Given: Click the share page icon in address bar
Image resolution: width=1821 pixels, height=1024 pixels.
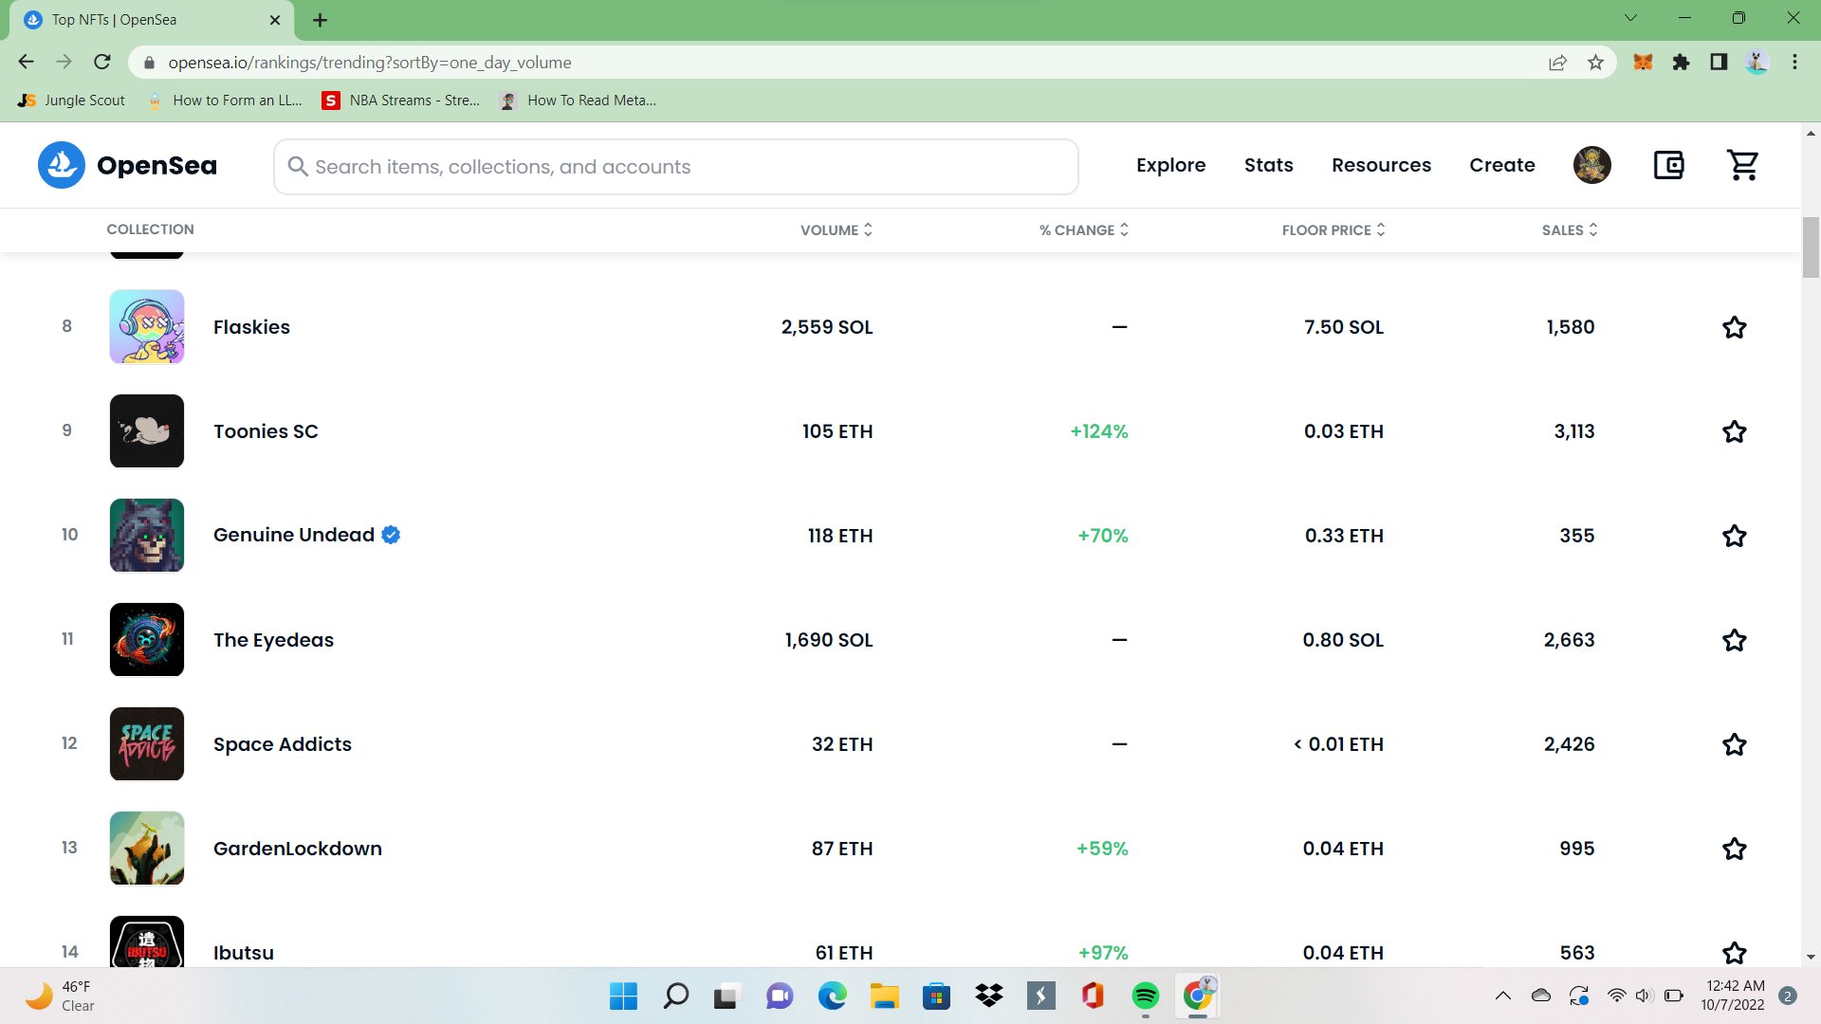Looking at the screenshot, I should tap(1557, 63).
